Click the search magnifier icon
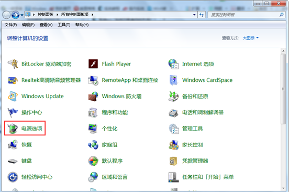Screen dimensions: 289x192 click(x=282, y=15)
